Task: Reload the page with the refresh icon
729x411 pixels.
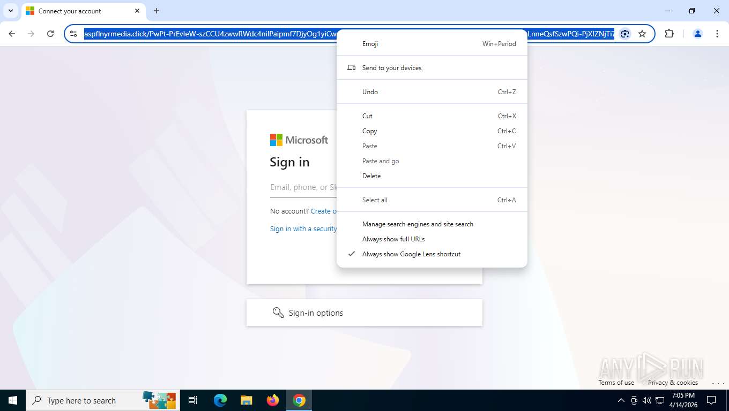Action: coord(50,34)
